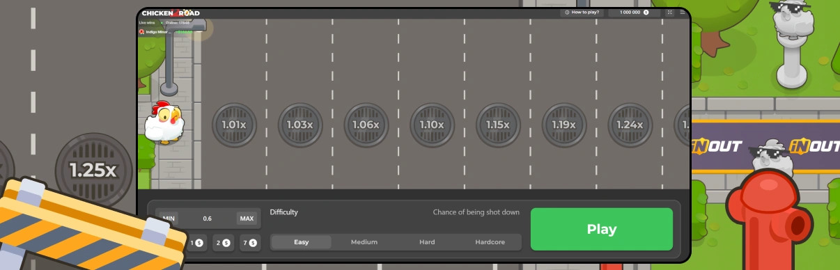Click the 1.03x manhole multiplier
Screen dimensions: 840x270
[300, 125]
